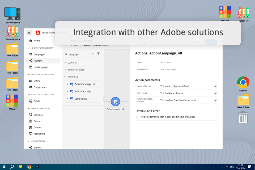
Task: Click the Schemas icon in sidebar
Action: (x=31, y=115)
